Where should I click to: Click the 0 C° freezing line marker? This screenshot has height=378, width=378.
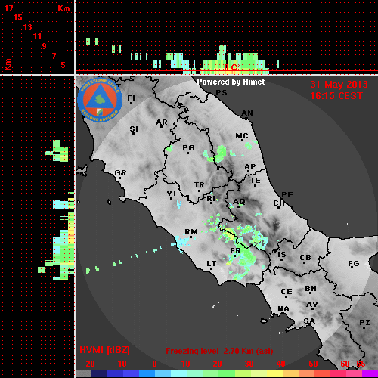tap(232, 67)
